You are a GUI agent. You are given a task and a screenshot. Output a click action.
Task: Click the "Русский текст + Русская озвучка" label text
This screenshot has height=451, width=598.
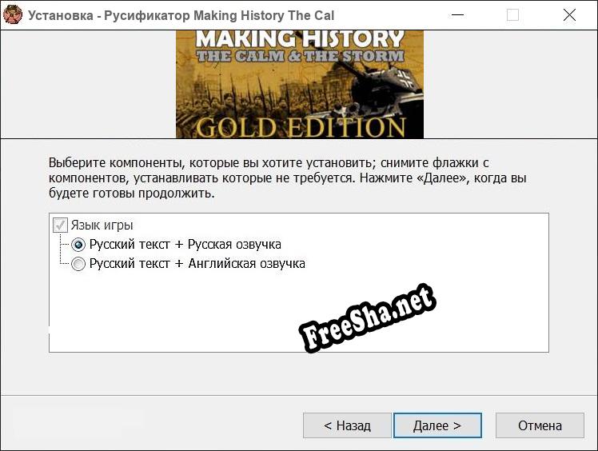point(185,245)
